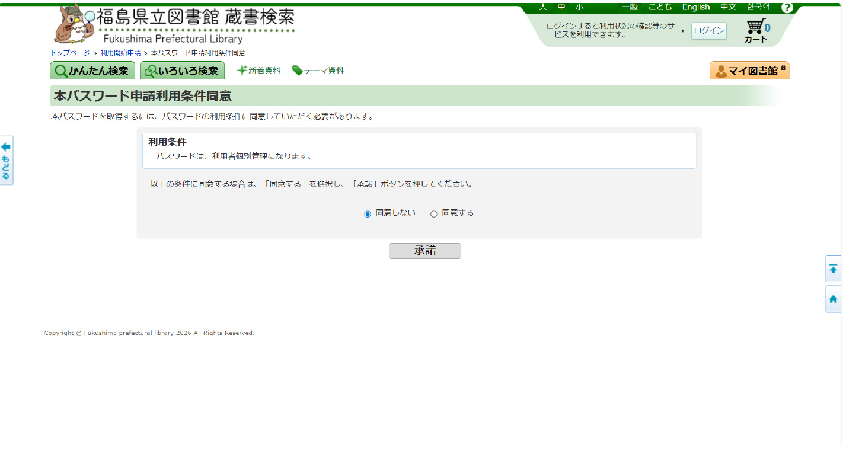Click the home icon on right edge
The height and width of the screenshot is (450, 843).
click(833, 299)
